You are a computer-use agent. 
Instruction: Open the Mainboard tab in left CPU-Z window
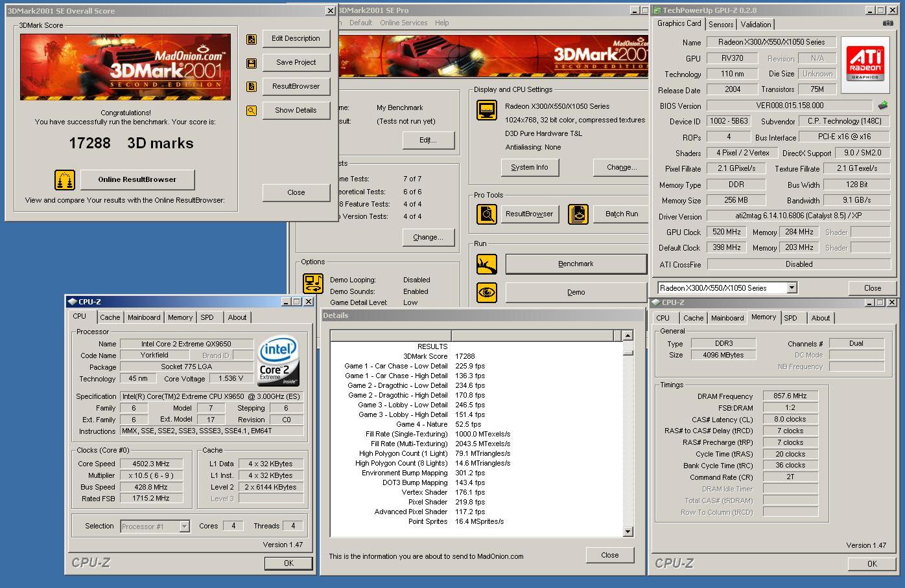[x=144, y=317]
